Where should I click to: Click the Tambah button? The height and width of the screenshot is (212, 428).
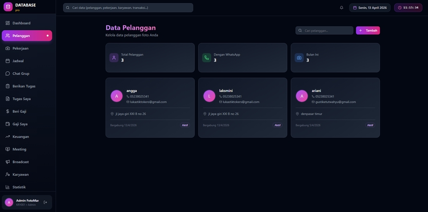368,31
